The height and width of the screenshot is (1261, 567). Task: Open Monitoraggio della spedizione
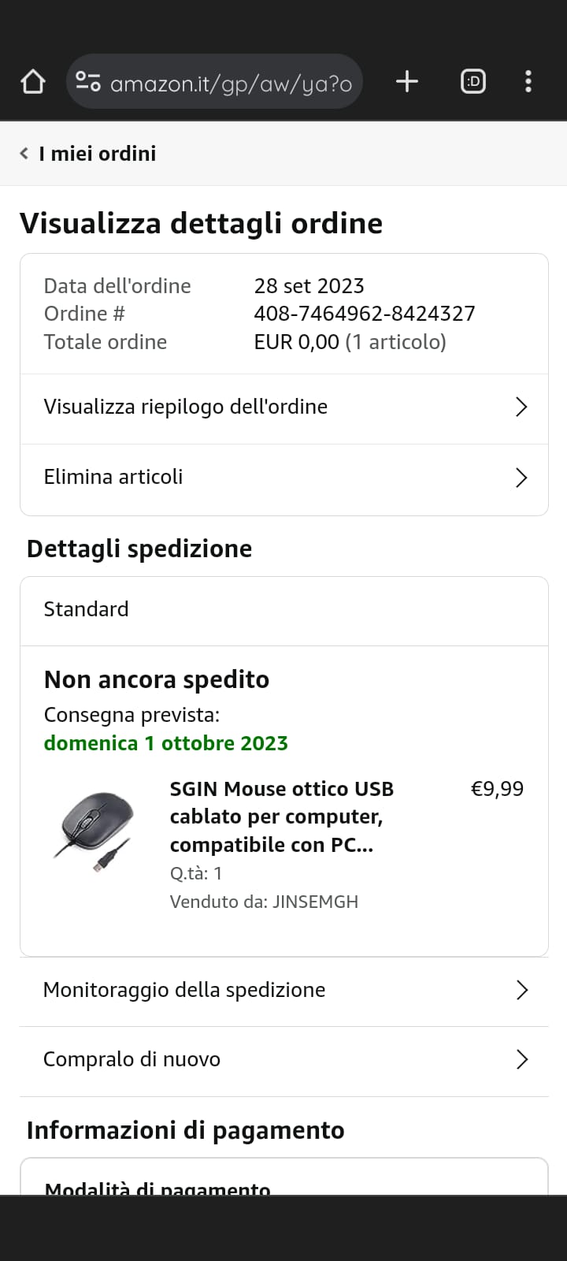[184, 990]
